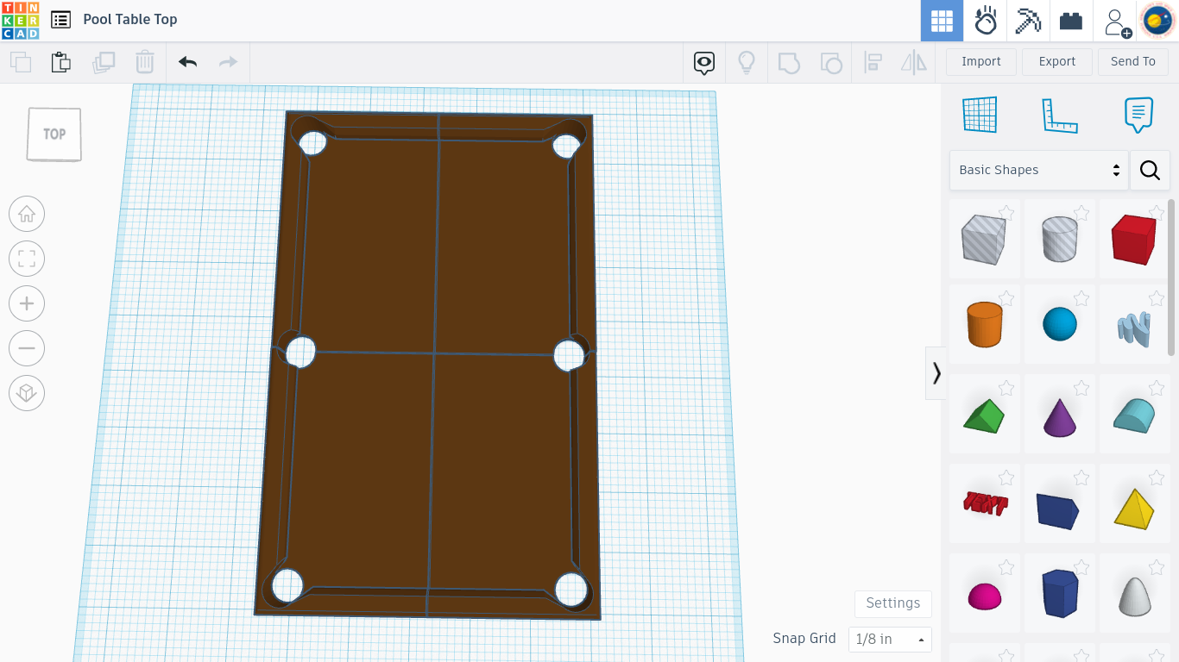This screenshot has width=1179, height=662.
Task: Favorite the orange Cylinder shape
Action: point(1006,298)
